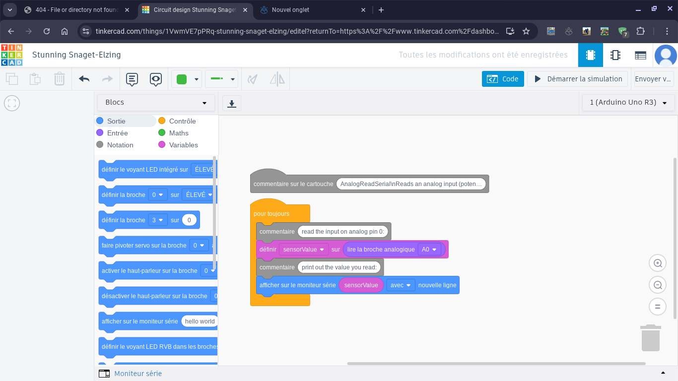Click the undo arrow icon

pos(84,79)
